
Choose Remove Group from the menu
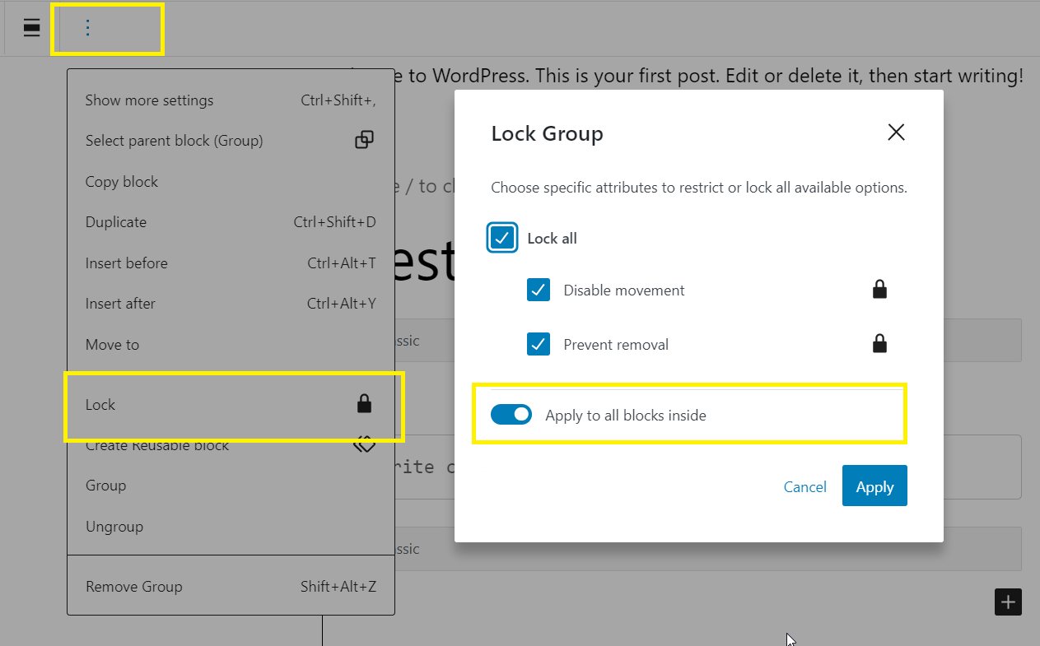pos(133,586)
